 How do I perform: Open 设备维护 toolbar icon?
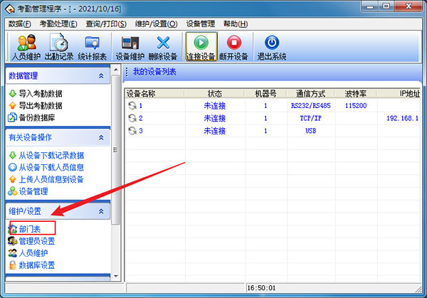click(x=130, y=43)
